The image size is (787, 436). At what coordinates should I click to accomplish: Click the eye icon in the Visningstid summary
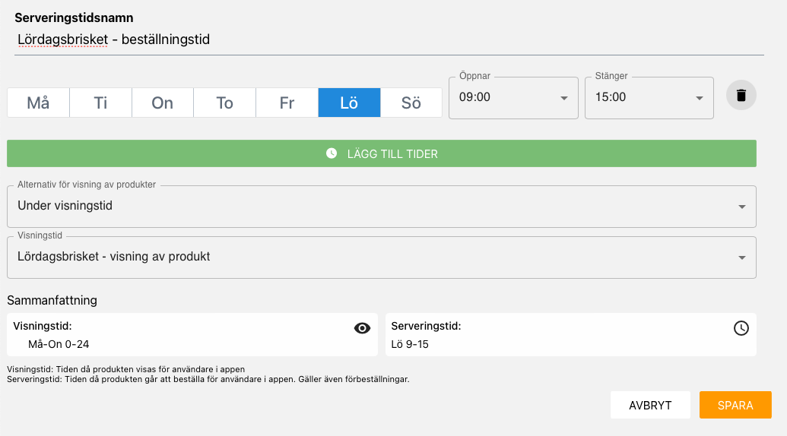click(362, 328)
